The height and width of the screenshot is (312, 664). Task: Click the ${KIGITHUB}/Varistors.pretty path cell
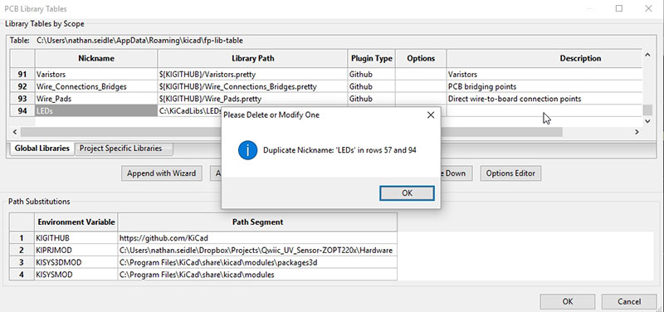pos(252,74)
